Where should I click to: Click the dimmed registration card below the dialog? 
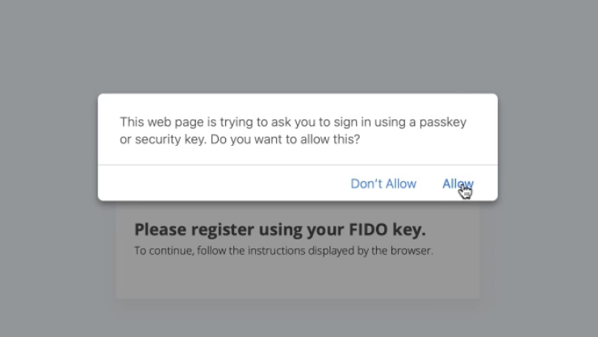(x=297, y=278)
